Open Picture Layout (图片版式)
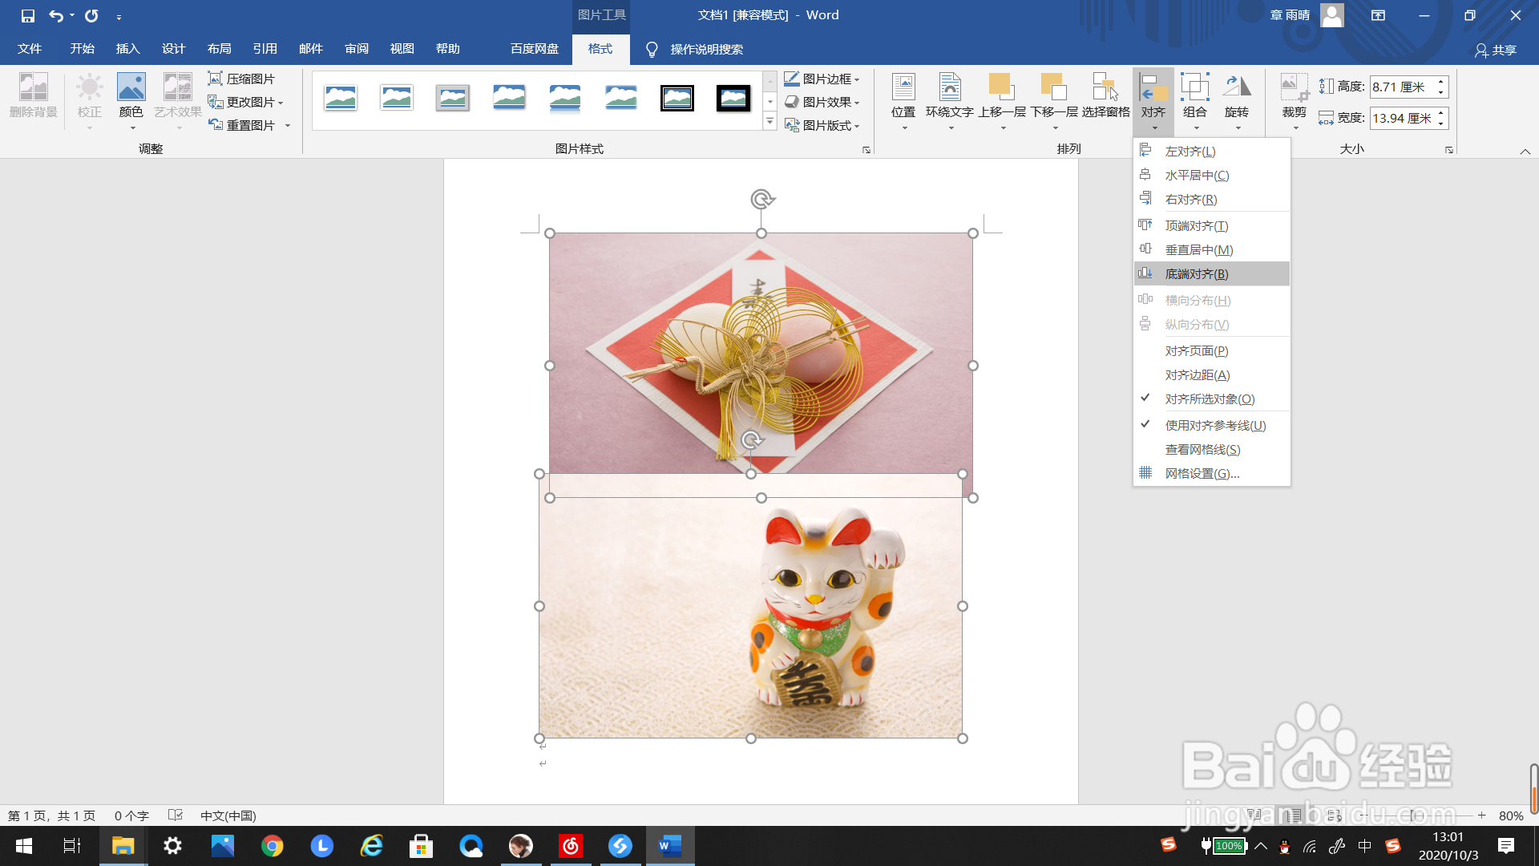 [822, 125]
